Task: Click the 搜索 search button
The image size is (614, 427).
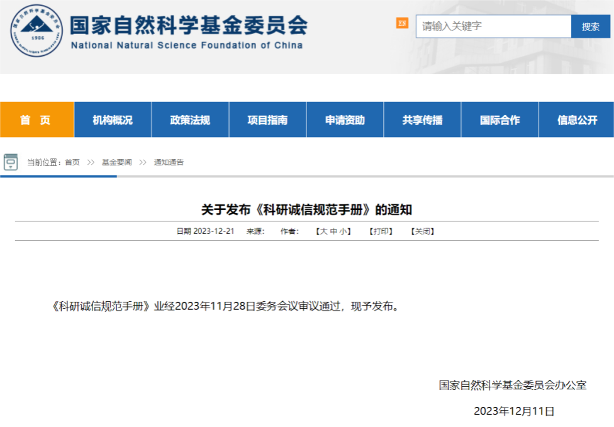Action: point(591,26)
